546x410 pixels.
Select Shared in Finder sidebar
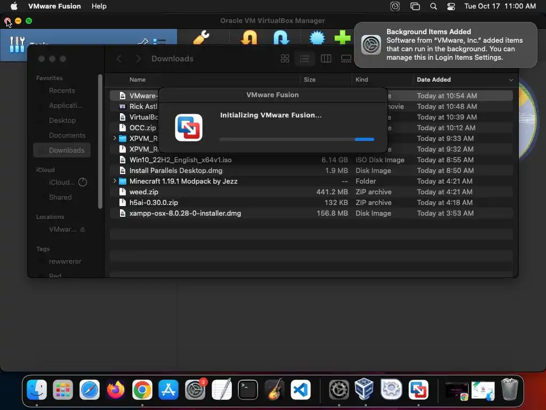click(x=60, y=198)
